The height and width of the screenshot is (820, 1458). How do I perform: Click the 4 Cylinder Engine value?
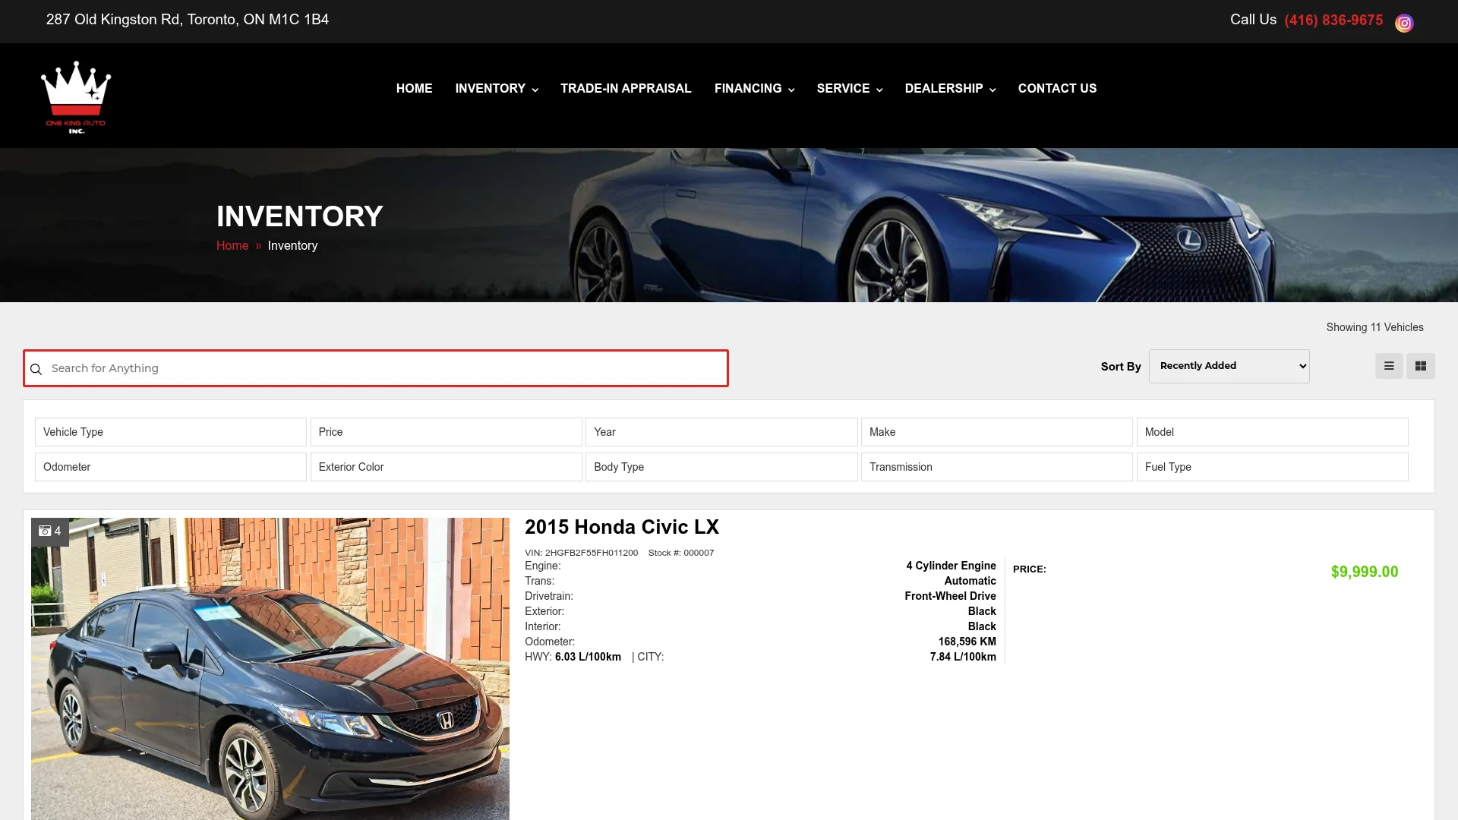(951, 566)
